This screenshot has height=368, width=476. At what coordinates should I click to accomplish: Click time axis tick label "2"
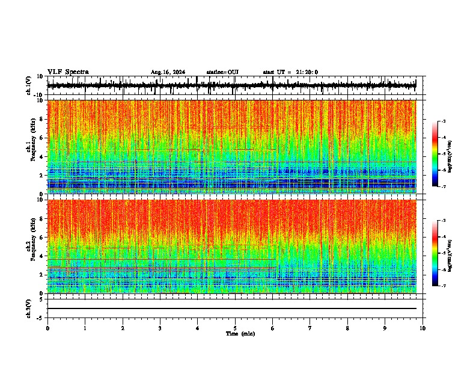(x=123, y=328)
